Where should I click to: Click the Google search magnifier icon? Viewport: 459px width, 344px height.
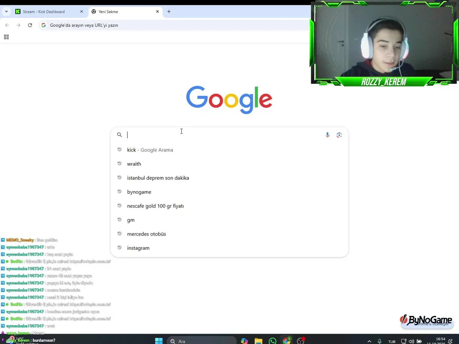coord(119,135)
